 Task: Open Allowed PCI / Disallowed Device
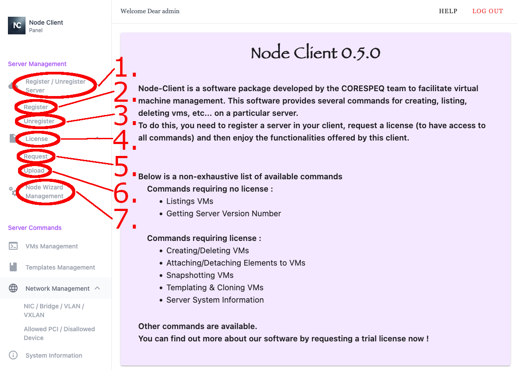click(x=59, y=333)
